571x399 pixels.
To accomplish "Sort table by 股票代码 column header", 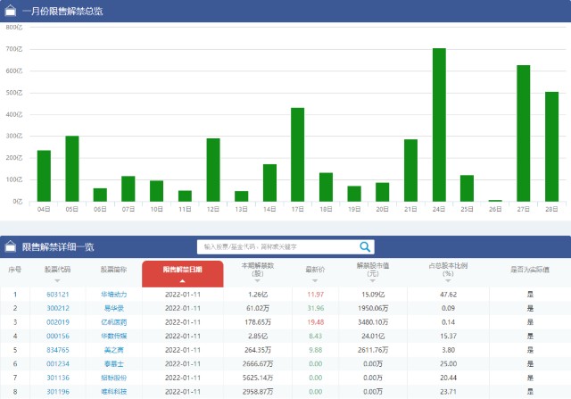I will tap(58, 269).
